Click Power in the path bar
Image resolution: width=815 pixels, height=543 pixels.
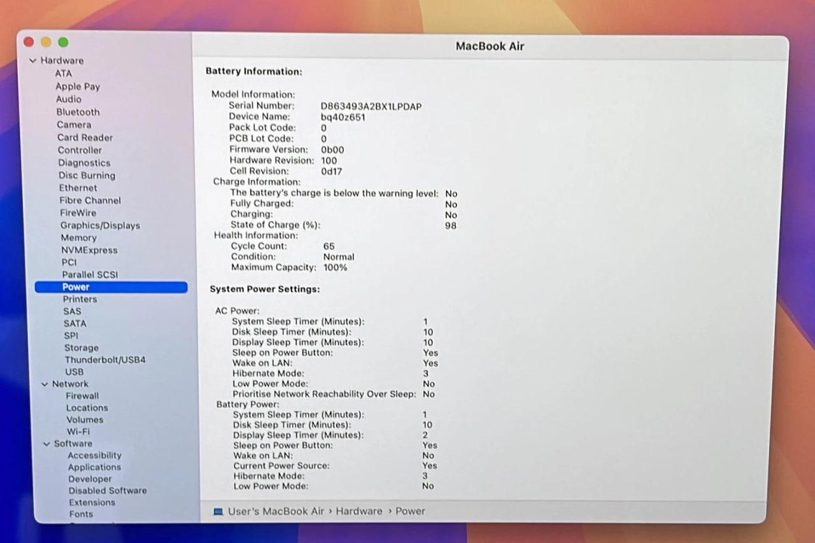410,511
